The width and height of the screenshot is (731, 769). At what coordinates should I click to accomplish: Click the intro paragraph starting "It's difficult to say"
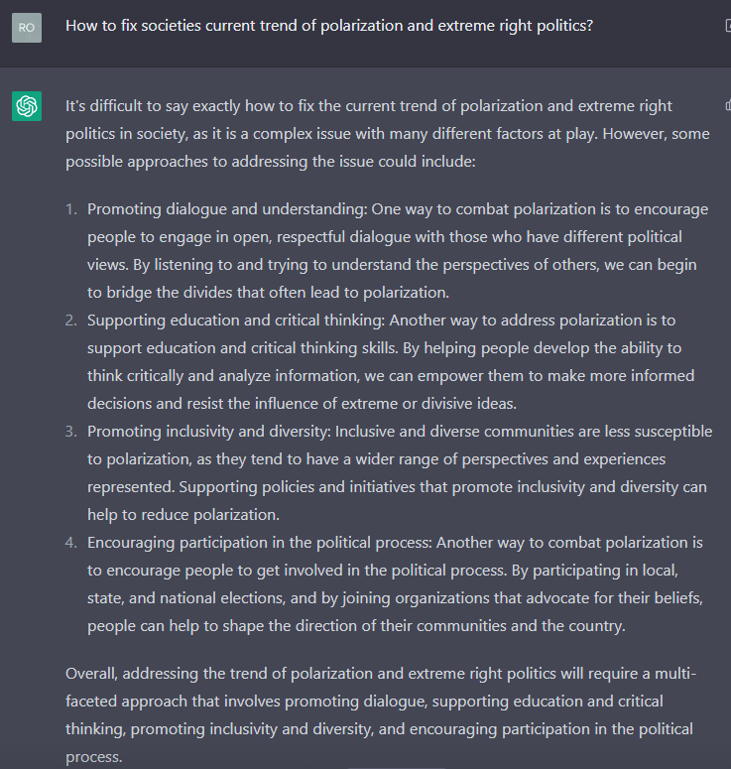(387, 133)
